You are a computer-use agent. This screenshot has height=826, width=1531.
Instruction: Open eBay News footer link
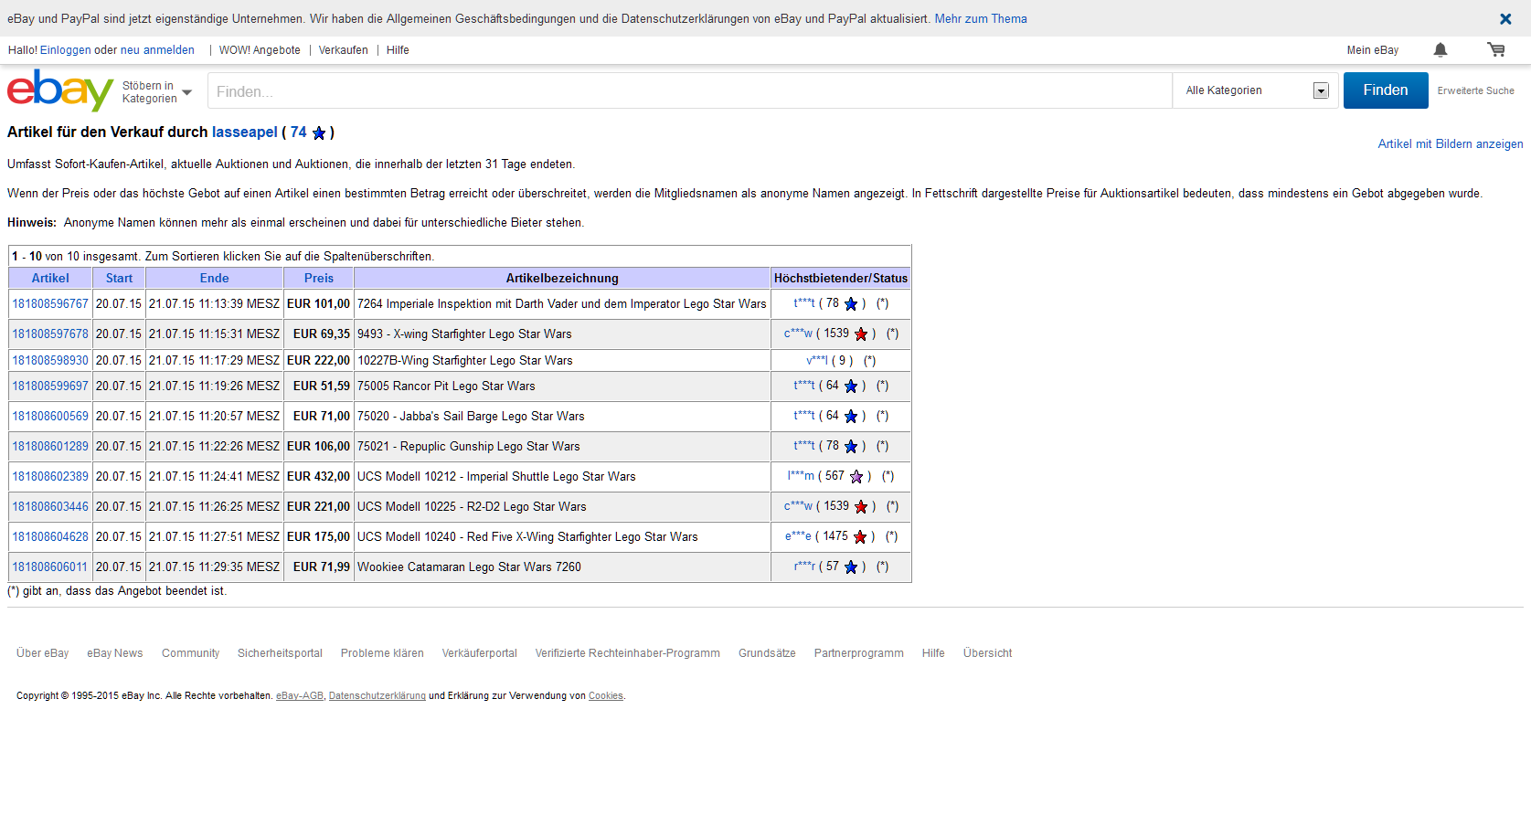click(x=115, y=653)
